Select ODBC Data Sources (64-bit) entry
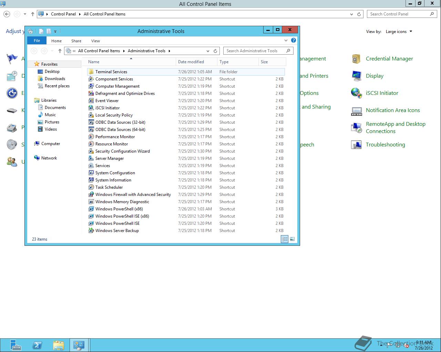Screen dimensions: 441x352 tap(186, 130)
